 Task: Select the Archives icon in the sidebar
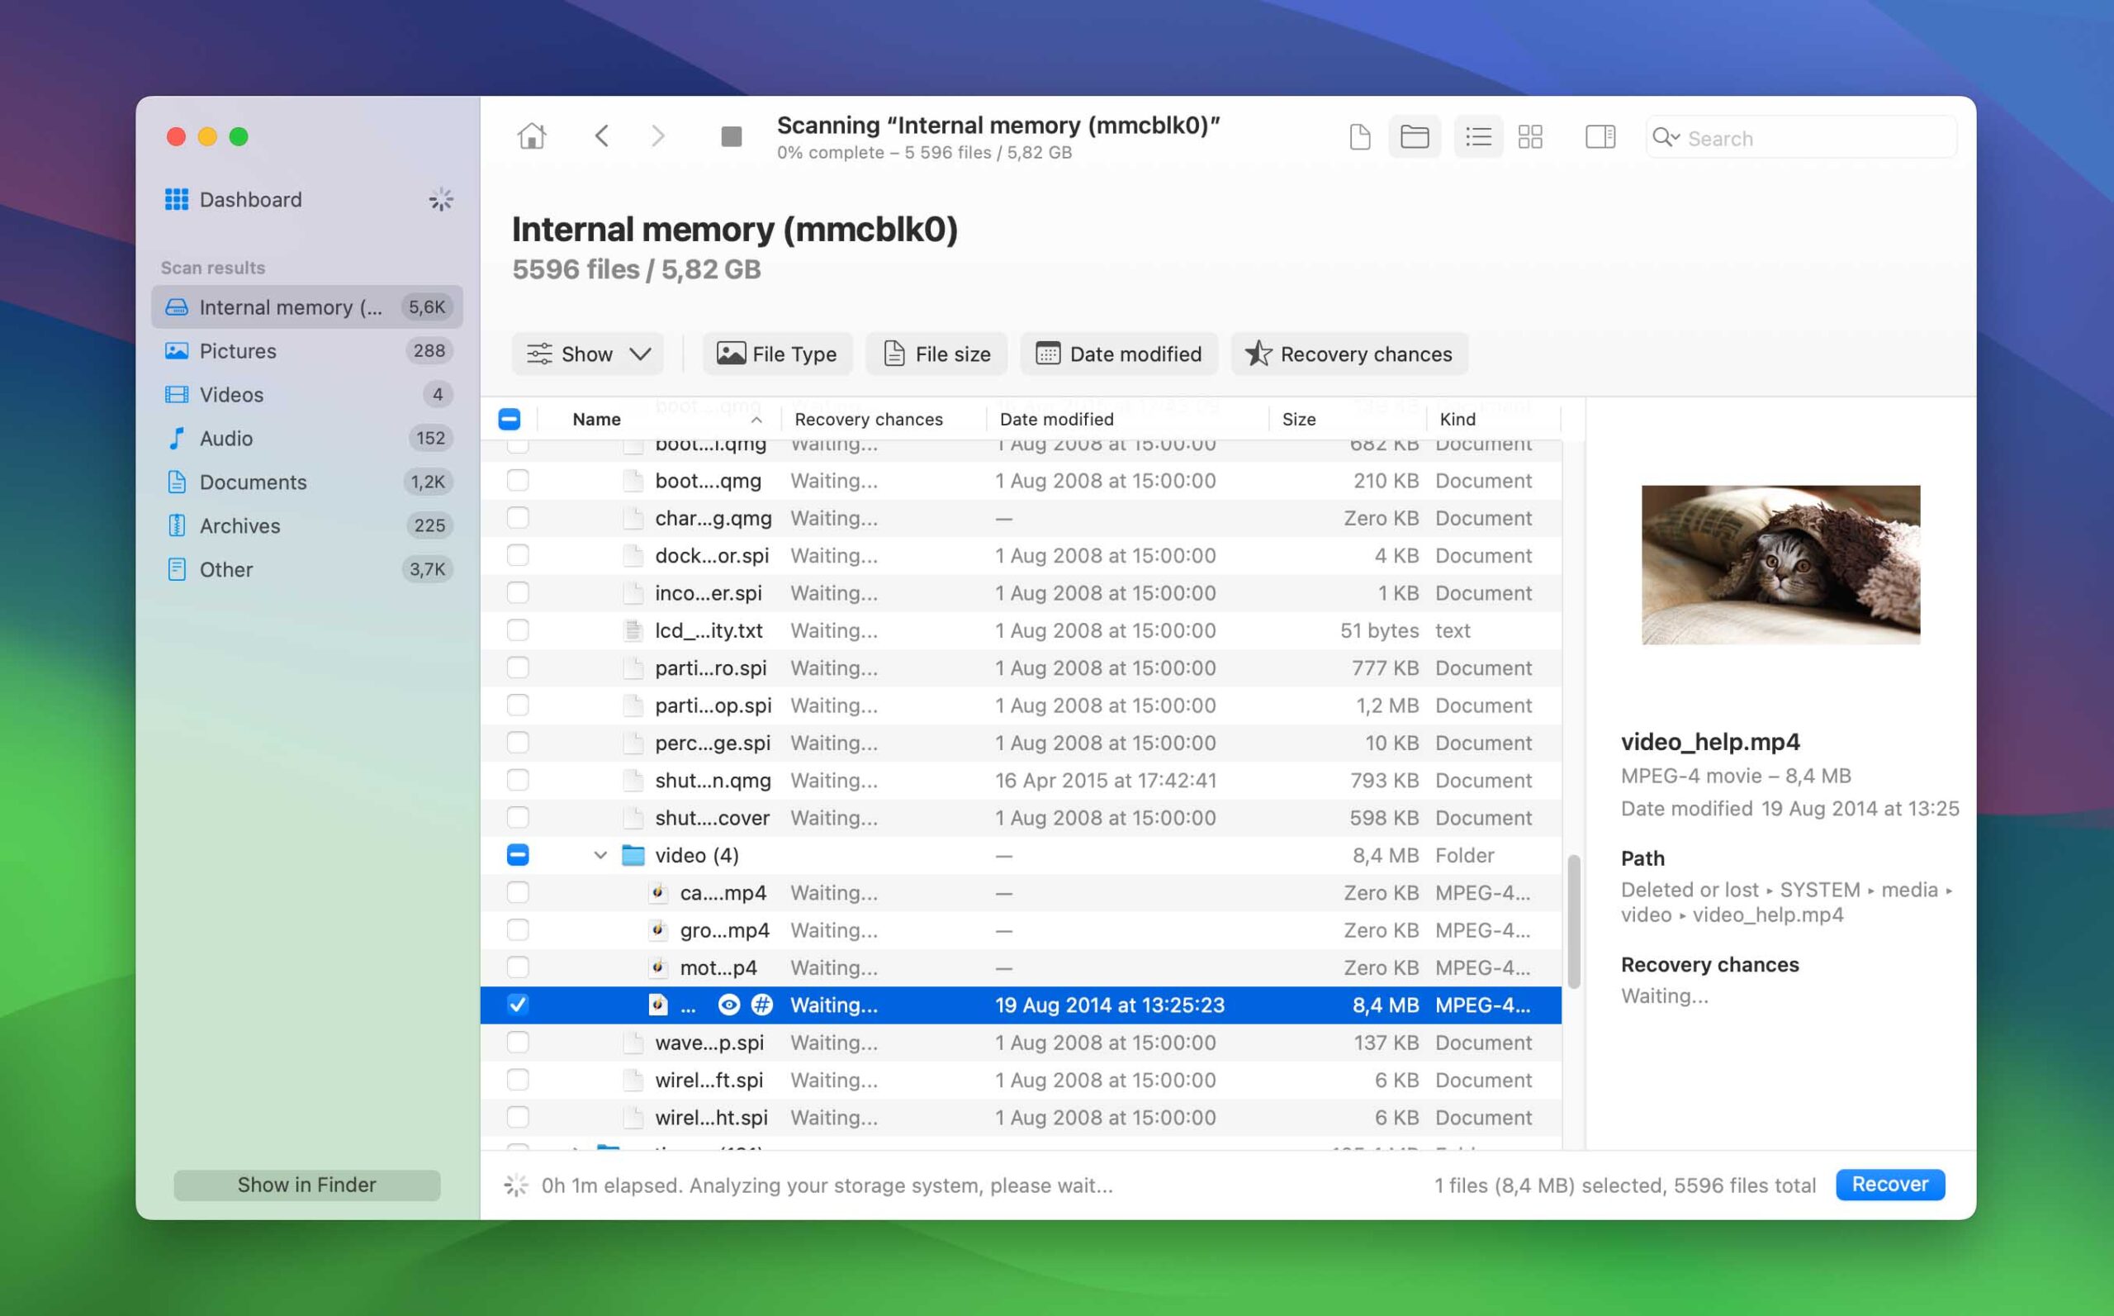coord(177,525)
